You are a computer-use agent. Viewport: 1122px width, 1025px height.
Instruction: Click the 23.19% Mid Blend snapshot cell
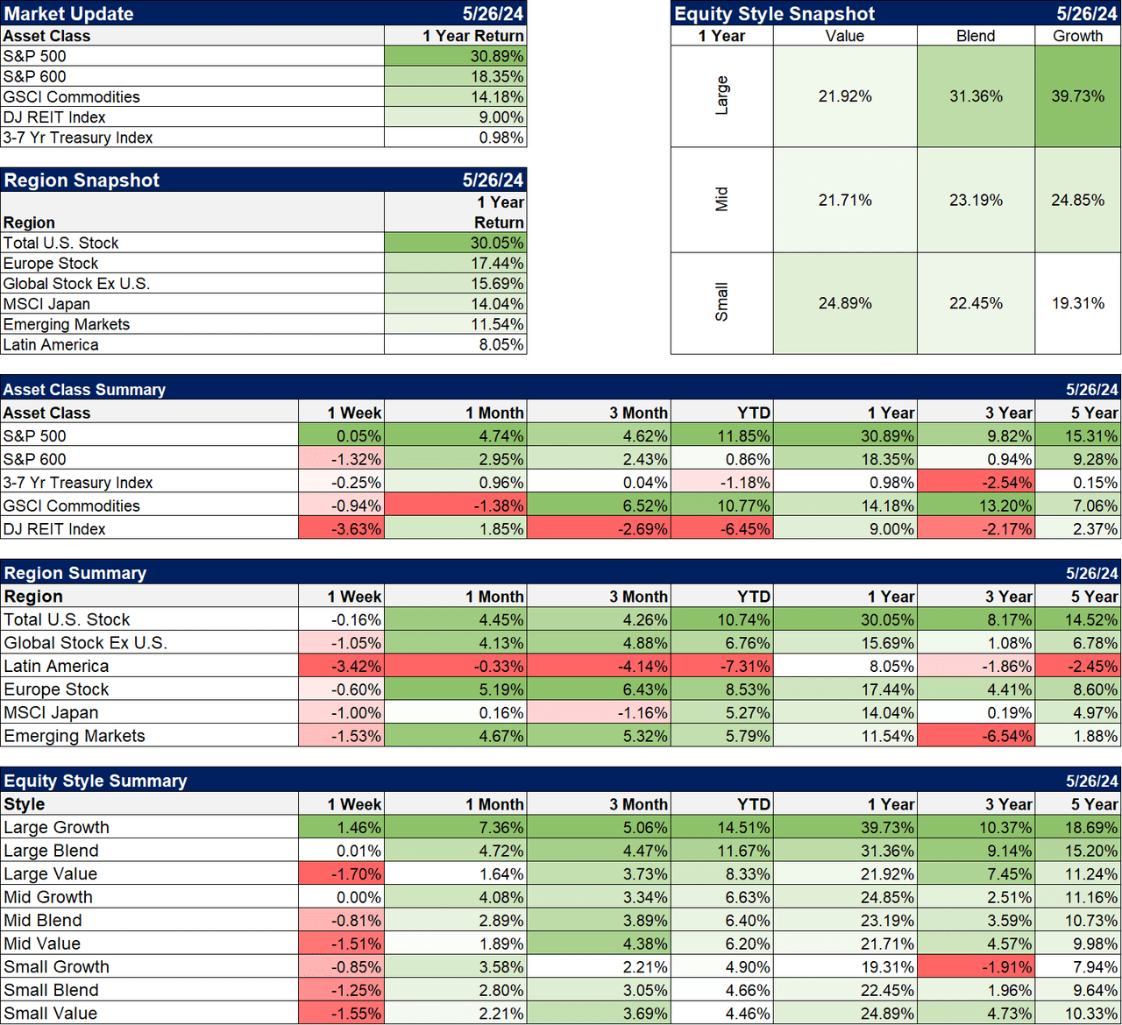point(976,200)
